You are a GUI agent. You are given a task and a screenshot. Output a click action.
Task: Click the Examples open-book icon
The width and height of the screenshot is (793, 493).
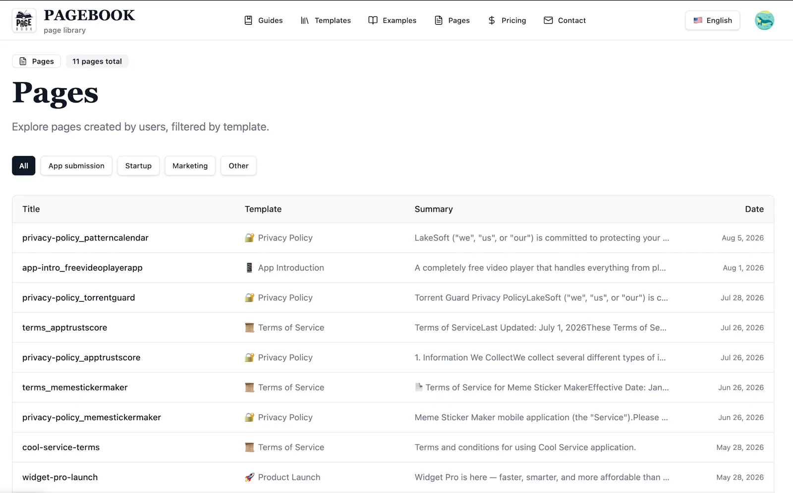(373, 20)
